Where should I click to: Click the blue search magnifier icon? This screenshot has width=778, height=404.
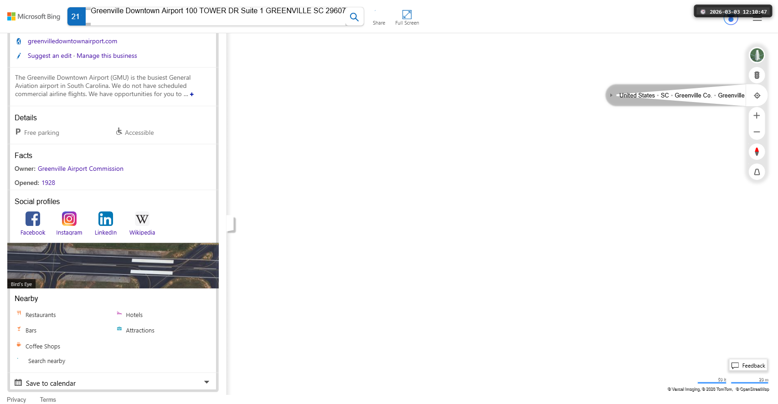pyautogui.click(x=354, y=17)
